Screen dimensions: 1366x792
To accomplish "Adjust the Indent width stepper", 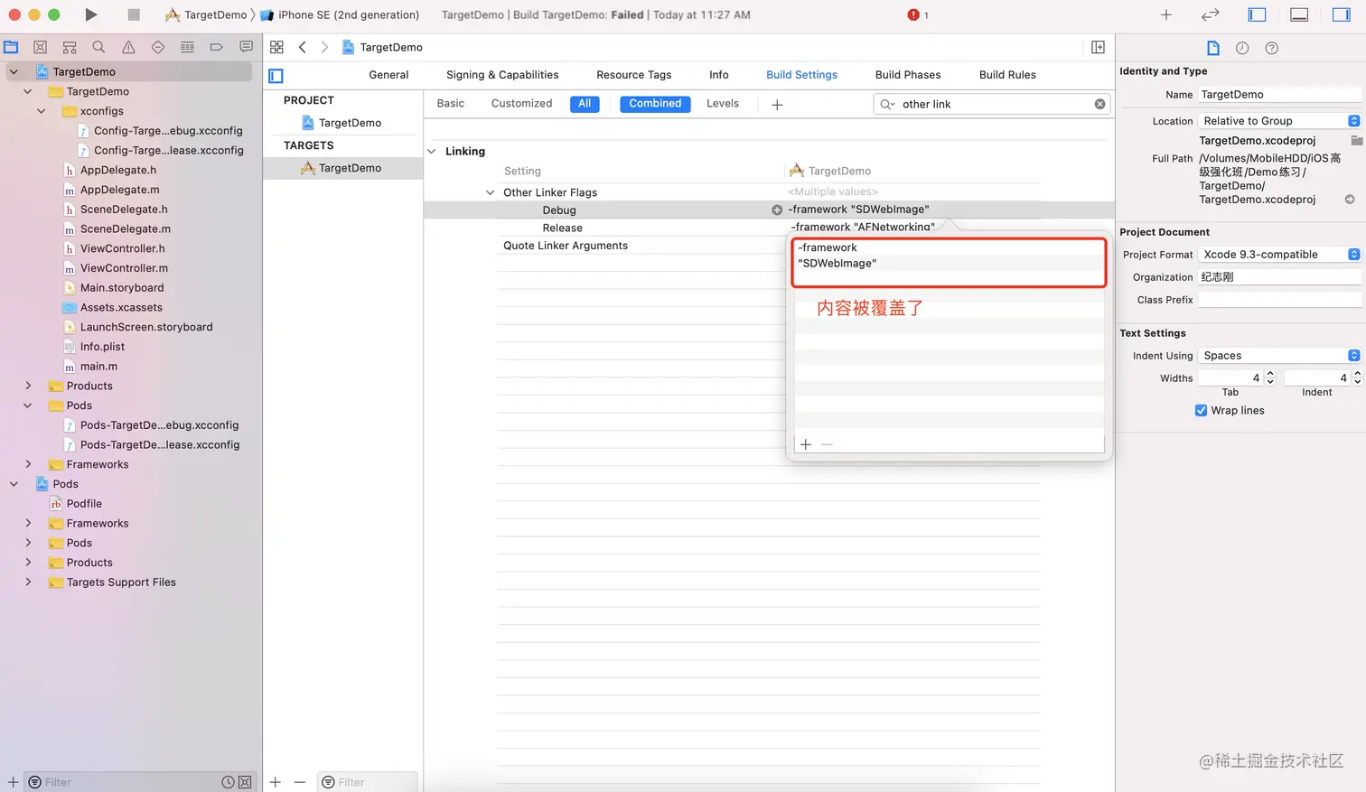I will [1357, 378].
